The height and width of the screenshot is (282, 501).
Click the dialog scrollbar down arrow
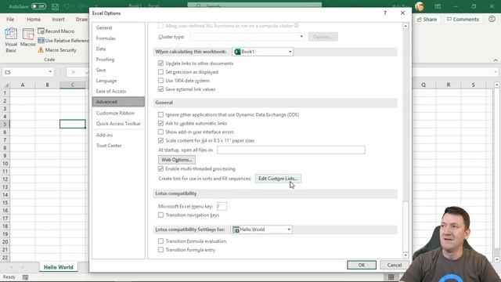(x=405, y=255)
